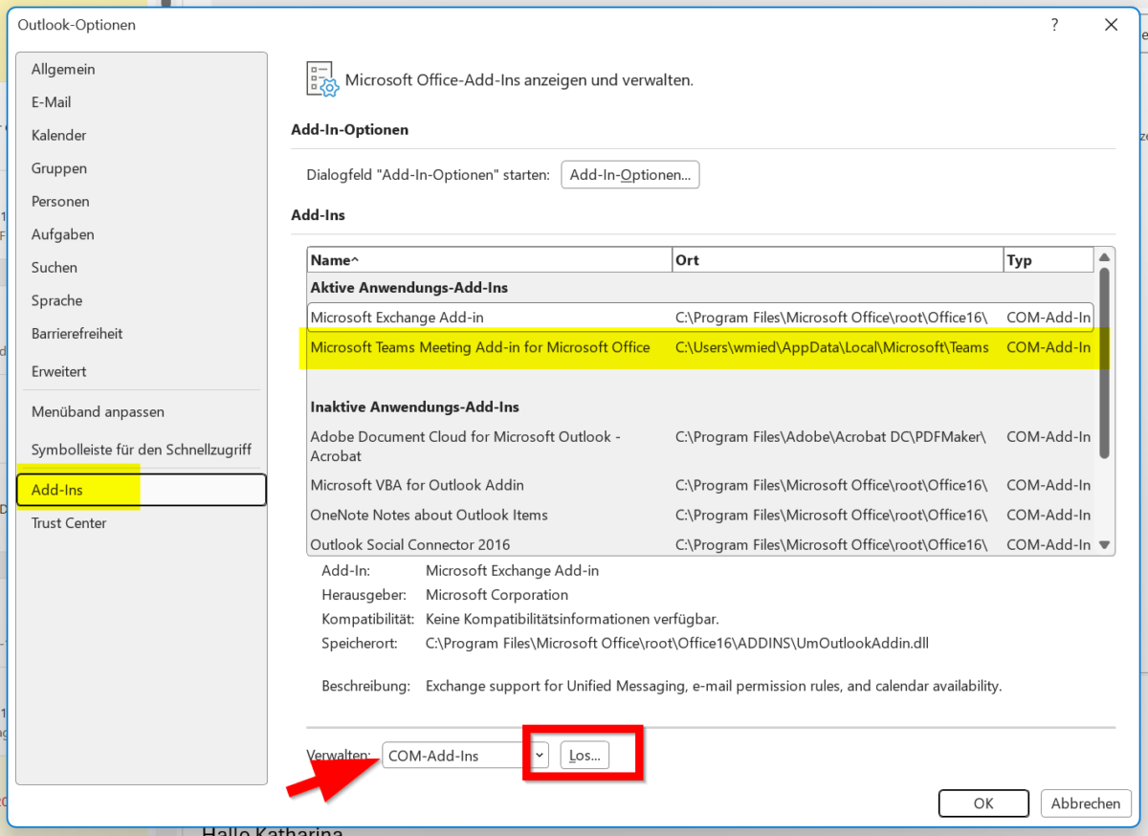This screenshot has height=836, width=1148.
Task: Click the Speicherort path UmOutlookAddin.dll
Action: 677,644
